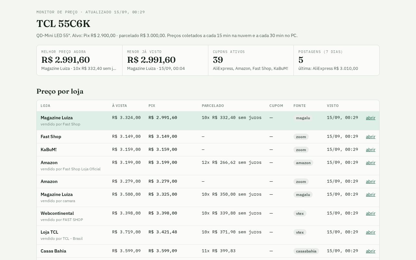Click the "CUPOM" column header
The height and width of the screenshot is (260, 416).
pos(276,106)
